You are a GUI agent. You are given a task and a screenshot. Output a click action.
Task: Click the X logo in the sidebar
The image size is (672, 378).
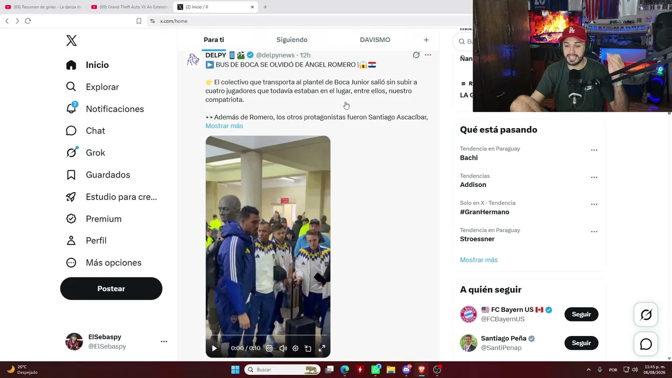point(71,40)
